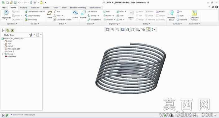Open the Model Intent group dropdown
Screen dimensions: 219x118
pyautogui.click(x=194, y=24)
